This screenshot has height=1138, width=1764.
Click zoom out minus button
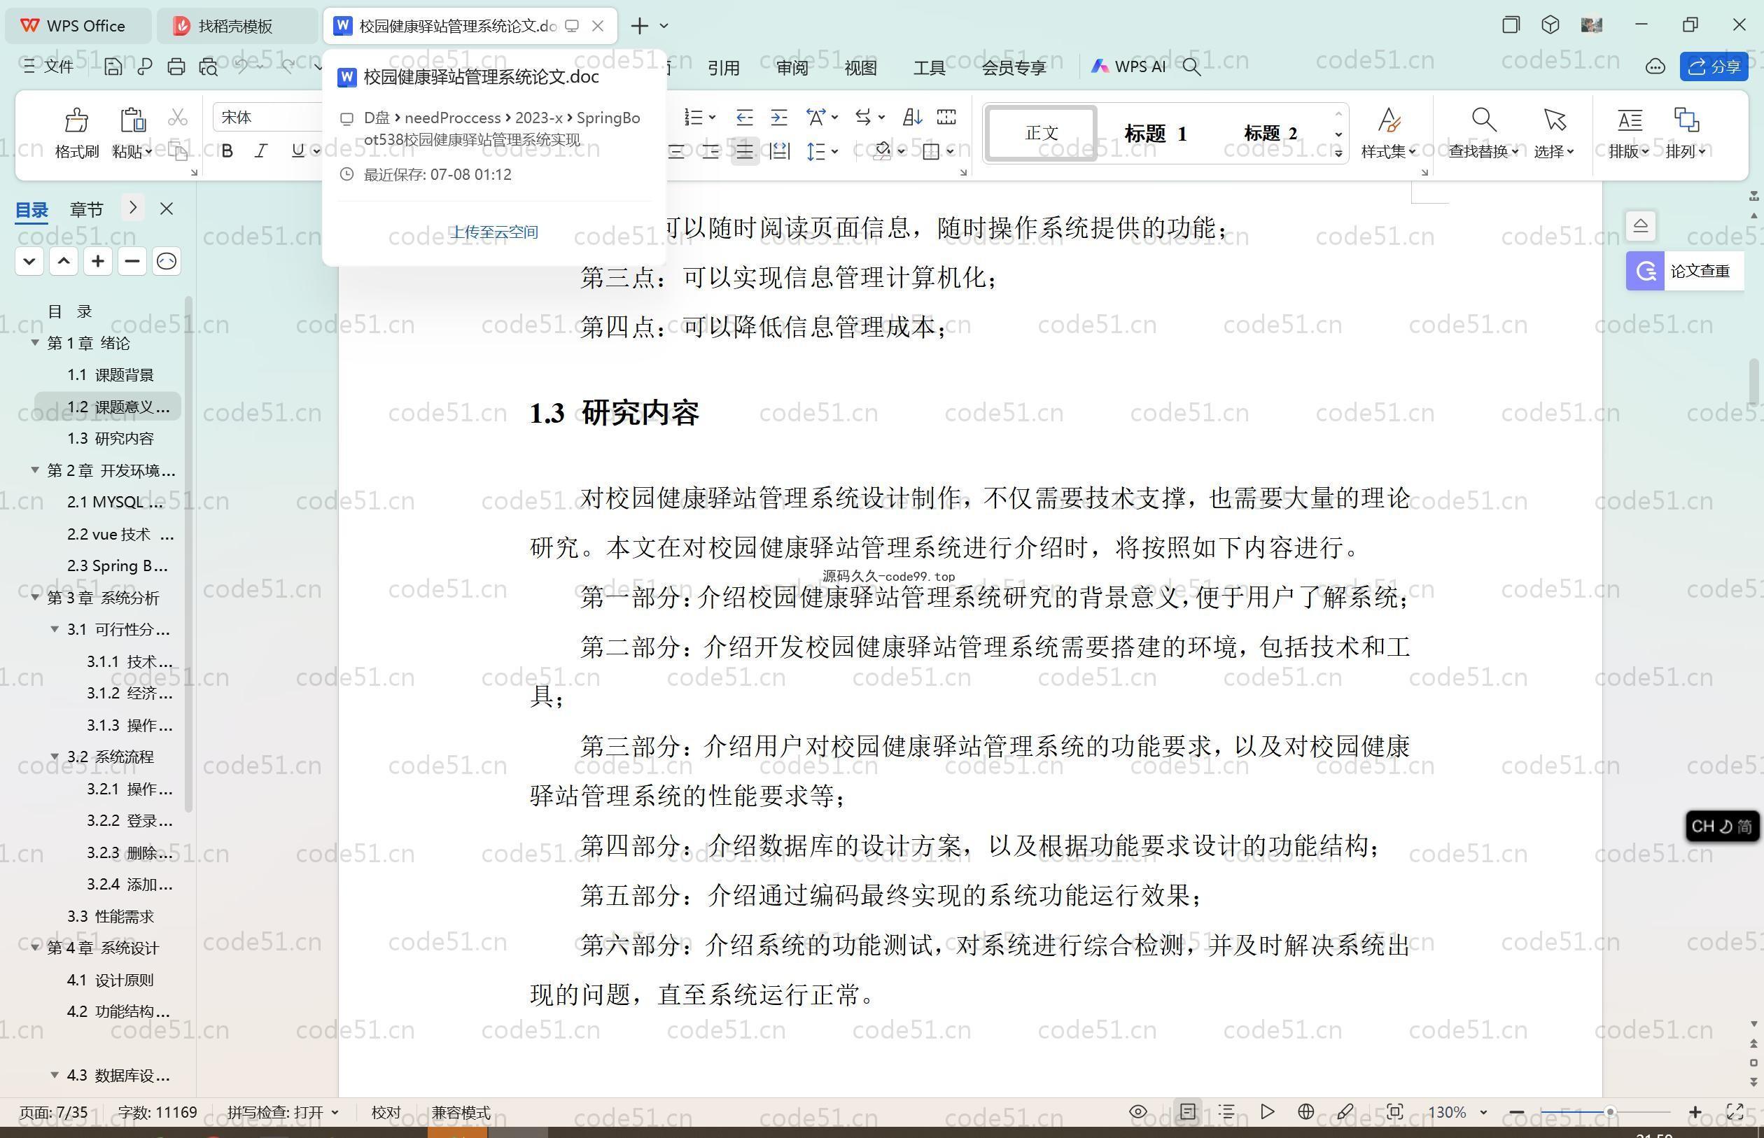pyautogui.click(x=1517, y=1112)
